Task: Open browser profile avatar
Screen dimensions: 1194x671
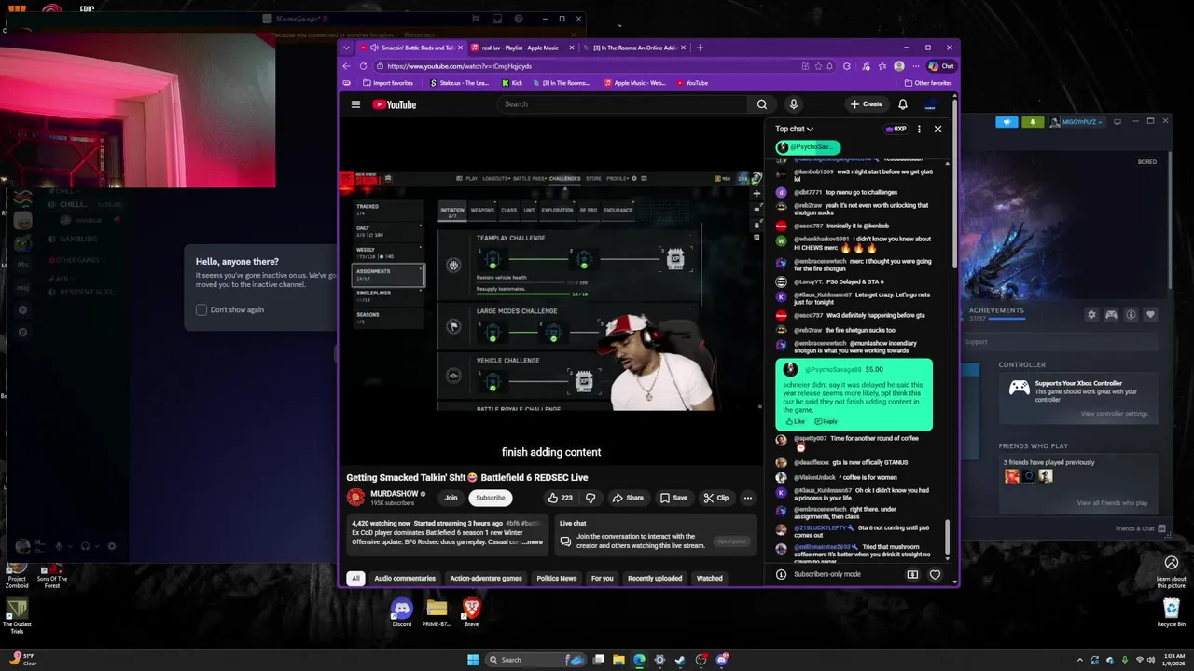Action: click(898, 66)
